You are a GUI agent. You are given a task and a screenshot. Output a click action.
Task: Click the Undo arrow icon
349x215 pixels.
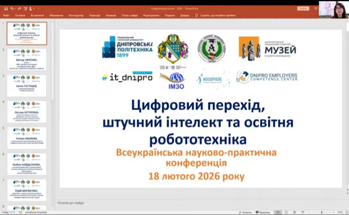(12, 8)
